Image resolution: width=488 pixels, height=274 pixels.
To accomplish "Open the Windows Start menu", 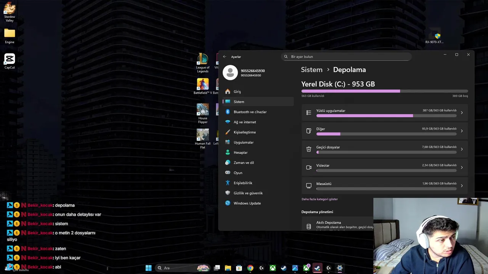I will pos(148,268).
